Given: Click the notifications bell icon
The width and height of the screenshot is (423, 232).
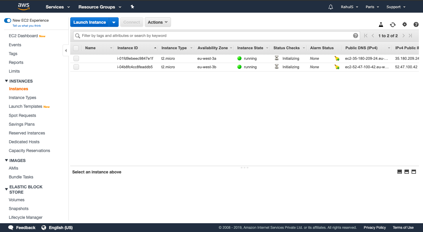Looking at the screenshot, I should click(x=330, y=7).
